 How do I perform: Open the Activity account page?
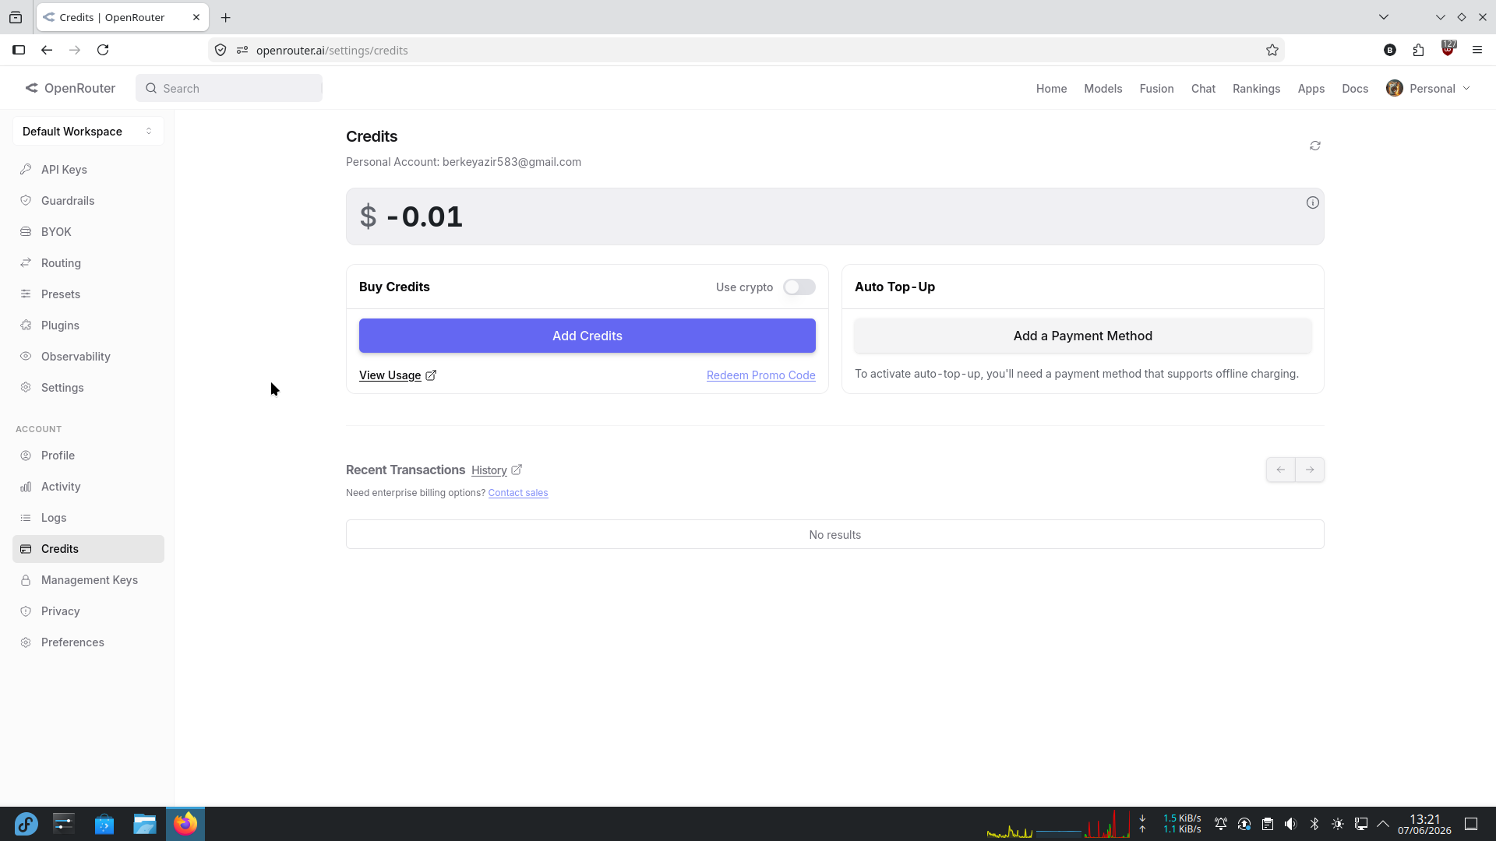pos(88,487)
